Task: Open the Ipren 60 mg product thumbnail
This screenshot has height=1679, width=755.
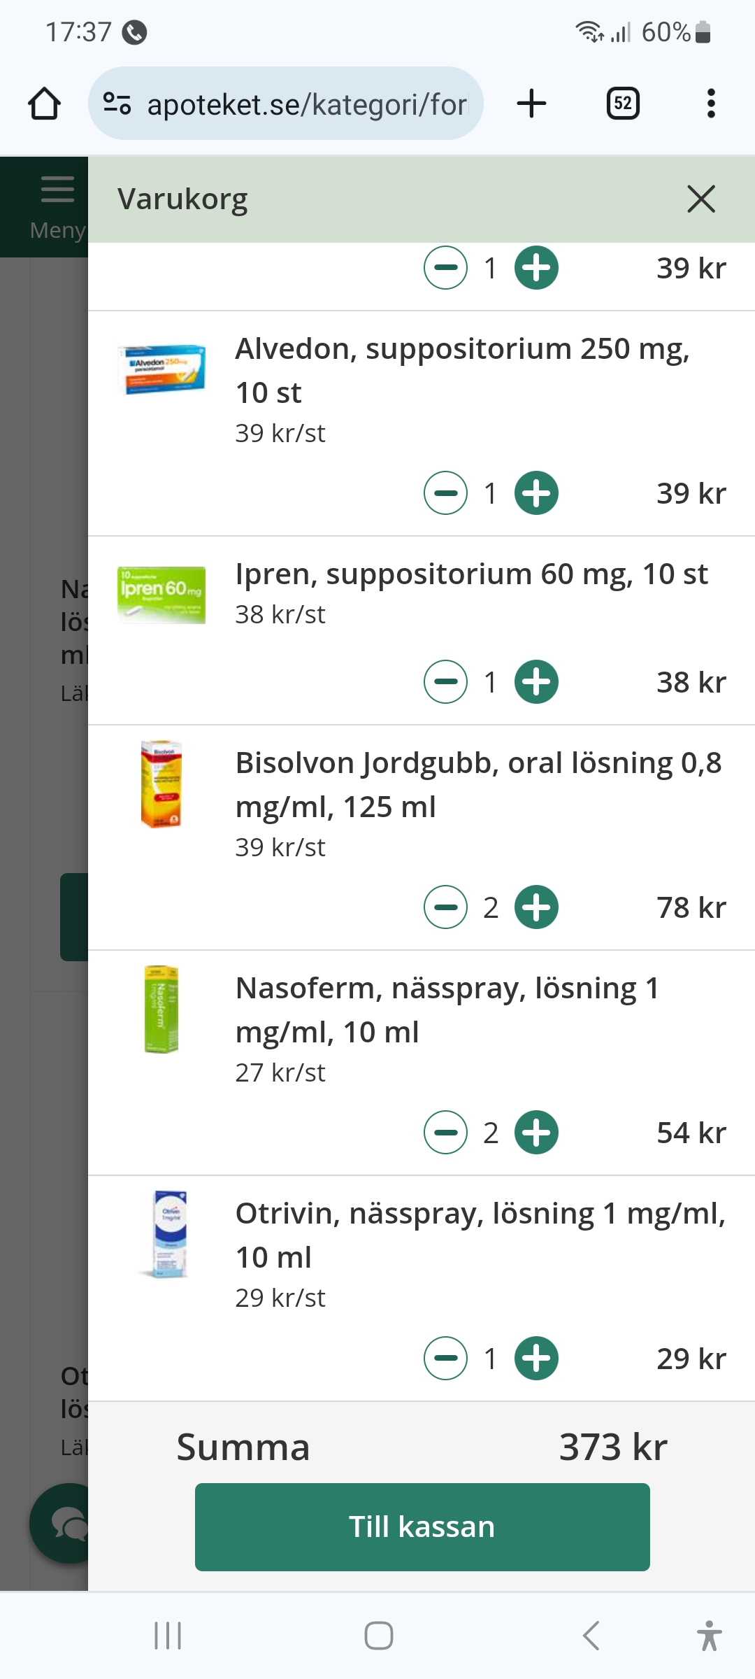Action: coord(161,595)
